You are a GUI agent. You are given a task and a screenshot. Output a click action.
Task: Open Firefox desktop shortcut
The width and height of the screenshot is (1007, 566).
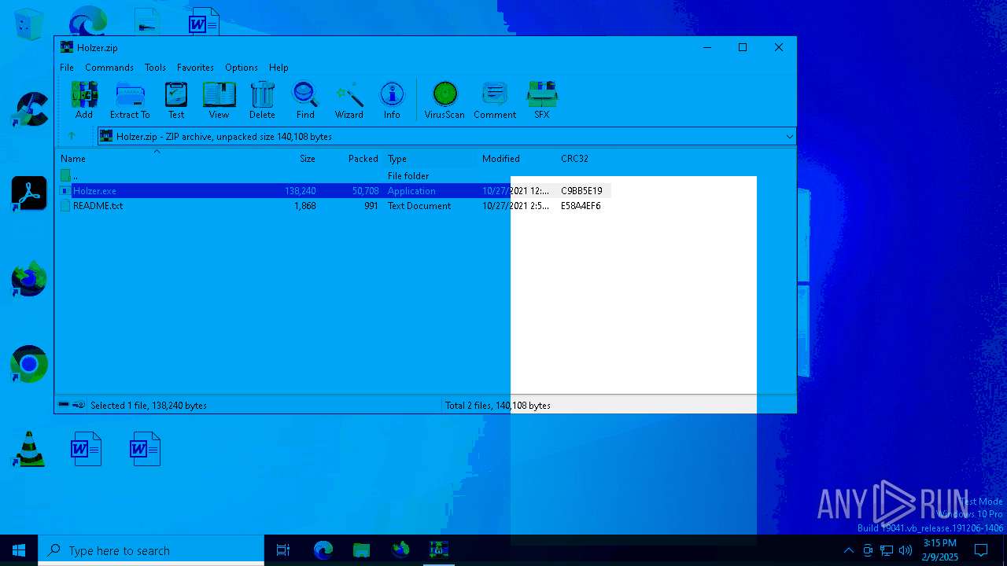click(x=29, y=279)
